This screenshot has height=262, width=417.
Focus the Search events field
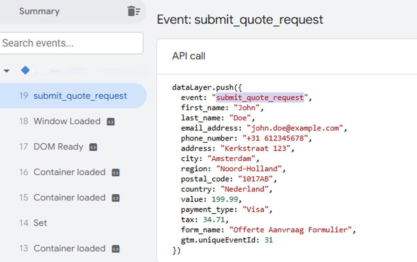click(x=72, y=43)
